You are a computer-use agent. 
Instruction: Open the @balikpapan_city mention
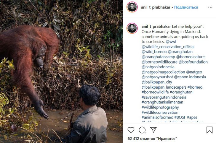click(157, 82)
